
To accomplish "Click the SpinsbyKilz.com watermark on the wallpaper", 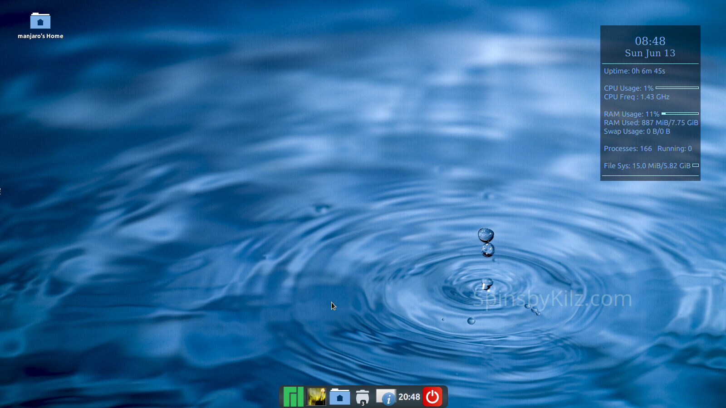I will [x=552, y=299].
